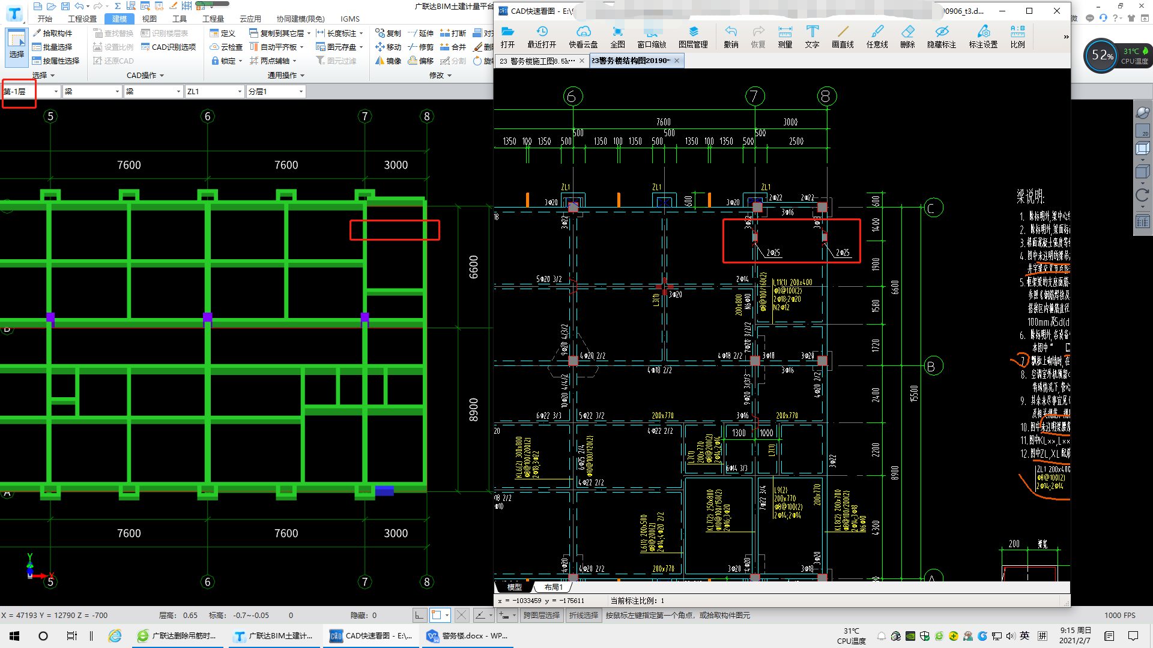The image size is (1153, 648).
Task: Open the notification center icon
Action: point(1133,635)
